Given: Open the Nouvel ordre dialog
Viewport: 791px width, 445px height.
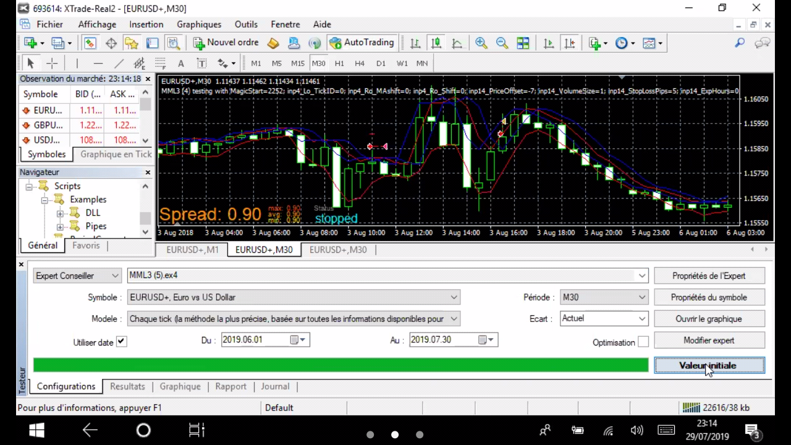Looking at the screenshot, I should (226, 43).
